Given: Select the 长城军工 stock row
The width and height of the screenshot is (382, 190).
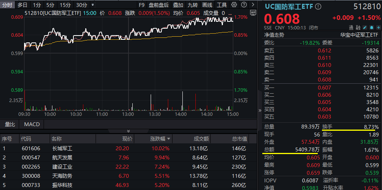Looking at the screenshot, I should [x=62, y=148].
